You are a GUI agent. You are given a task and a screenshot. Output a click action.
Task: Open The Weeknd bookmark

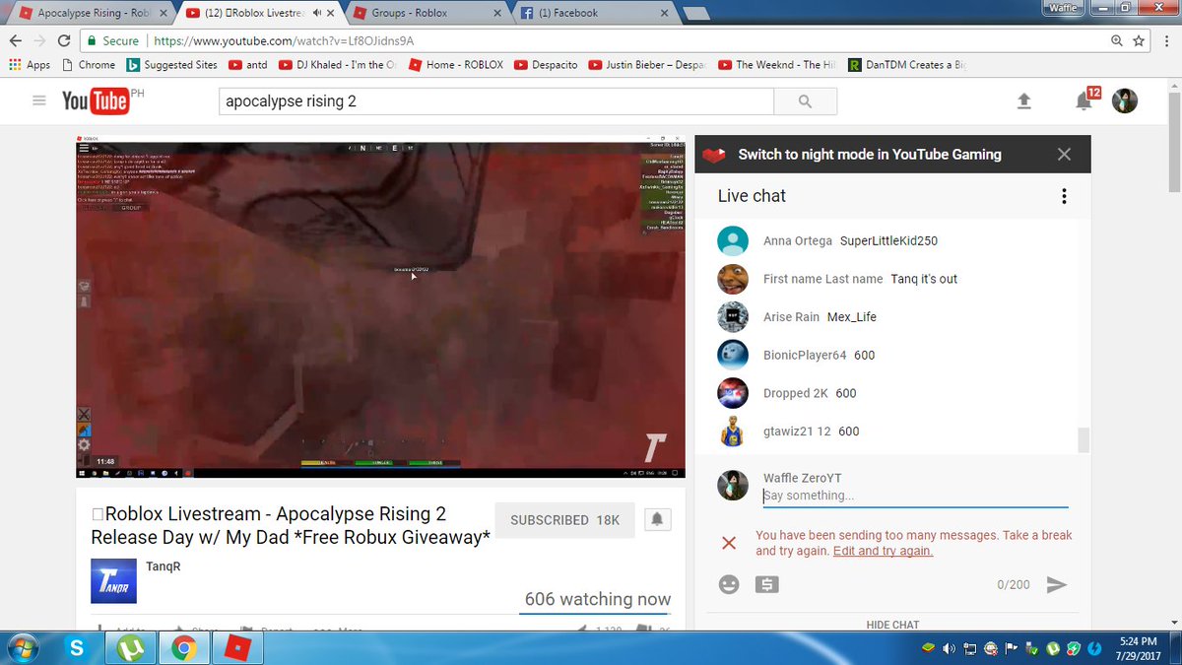click(x=777, y=65)
